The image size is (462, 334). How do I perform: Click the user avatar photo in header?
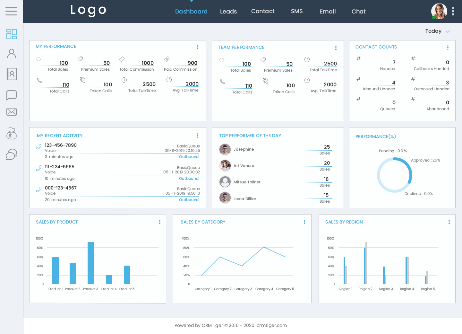439,11
